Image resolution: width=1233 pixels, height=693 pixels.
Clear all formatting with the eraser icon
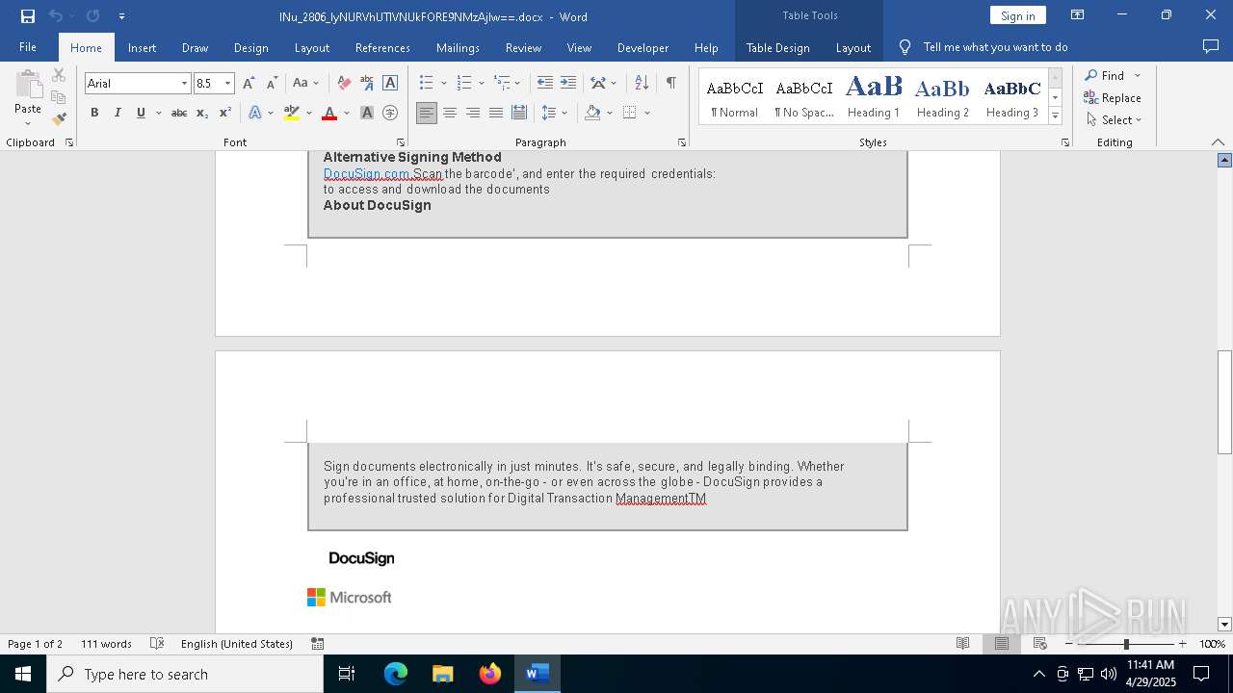pos(344,83)
